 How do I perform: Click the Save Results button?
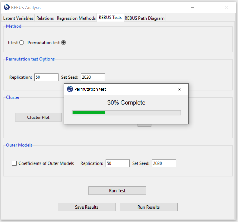click(x=87, y=207)
